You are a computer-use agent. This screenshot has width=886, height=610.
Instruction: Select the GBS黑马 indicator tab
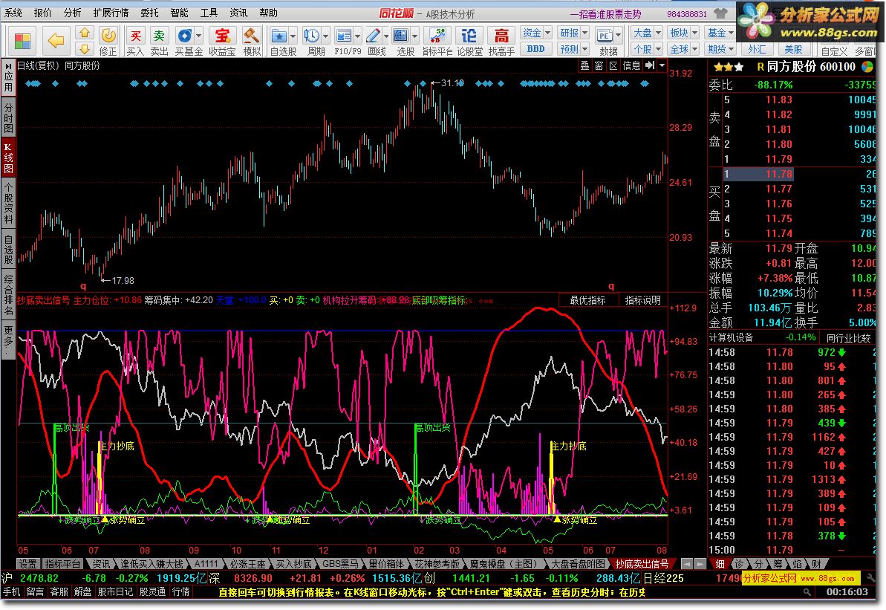coord(339,564)
